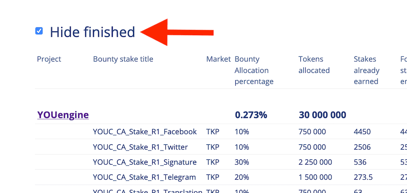
Task: Click the 0.273% allocation total
Action: click(251, 115)
